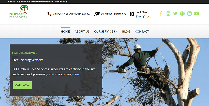This screenshot has width=209, height=106.
Task: Select the second slider dot indicator
Action: (x=107, y=103)
